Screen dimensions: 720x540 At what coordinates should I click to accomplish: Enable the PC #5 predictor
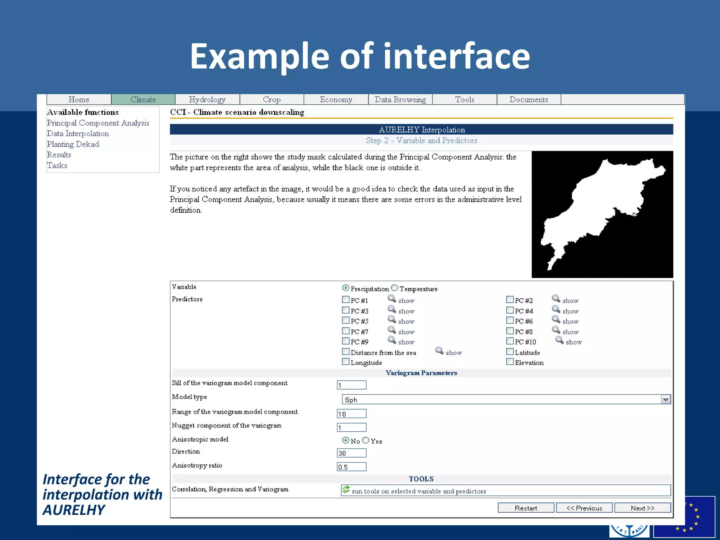click(x=346, y=320)
